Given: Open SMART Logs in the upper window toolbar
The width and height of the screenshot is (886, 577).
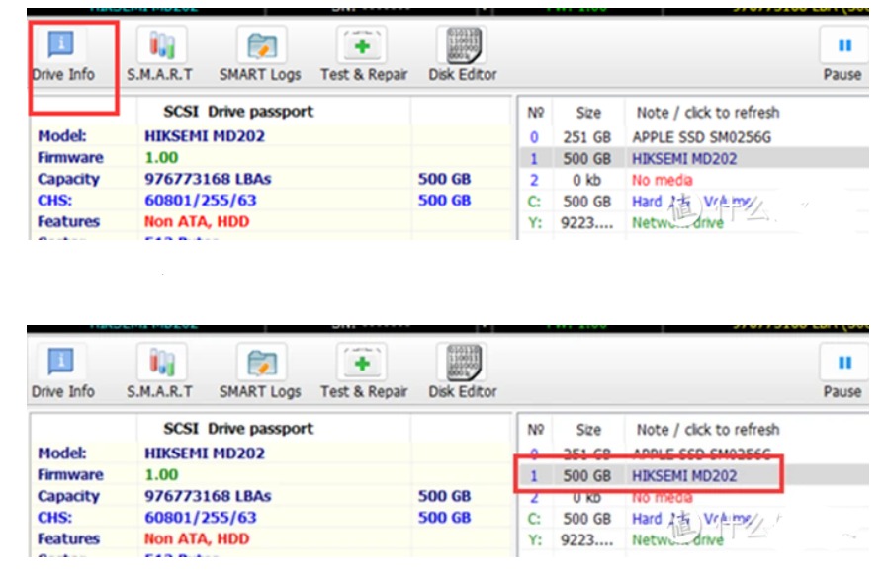Looking at the screenshot, I should [x=260, y=54].
